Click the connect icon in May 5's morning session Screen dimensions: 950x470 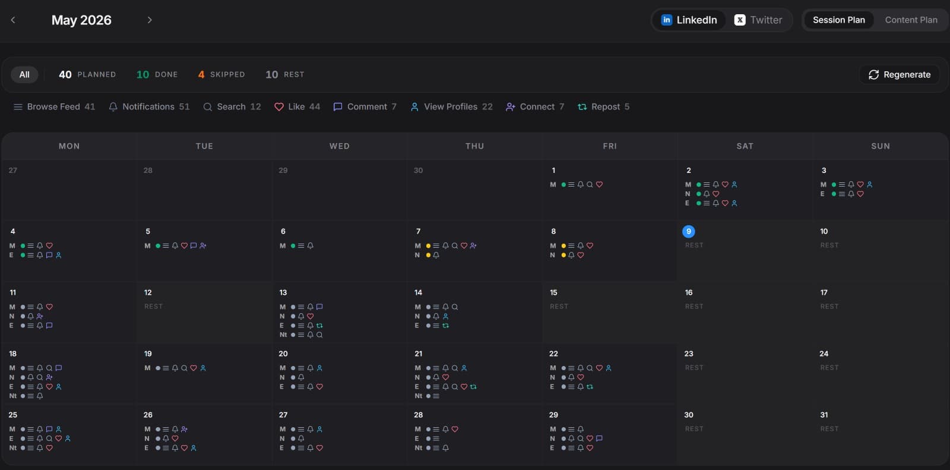tap(203, 246)
